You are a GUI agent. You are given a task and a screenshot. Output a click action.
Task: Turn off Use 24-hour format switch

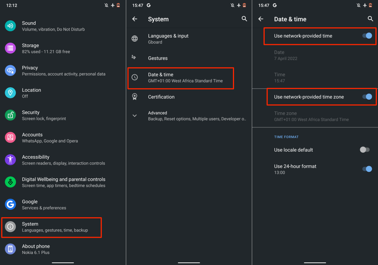pyautogui.click(x=367, y=169)
